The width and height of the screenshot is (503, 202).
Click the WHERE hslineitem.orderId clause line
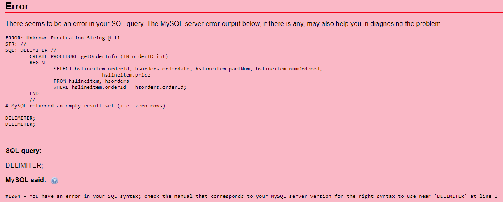pyautogui.click(x=120, y=87)
